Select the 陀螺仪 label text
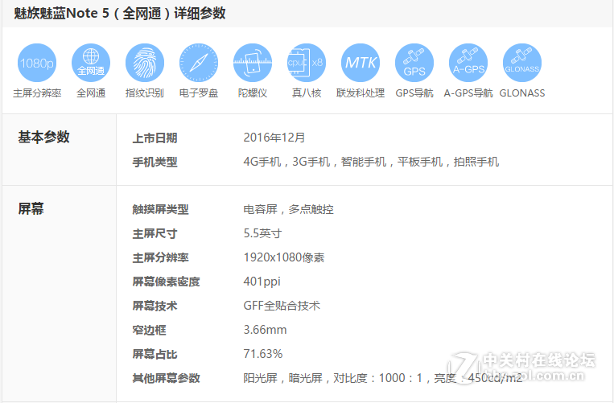614x403 pixels. [x=253, y=93]
